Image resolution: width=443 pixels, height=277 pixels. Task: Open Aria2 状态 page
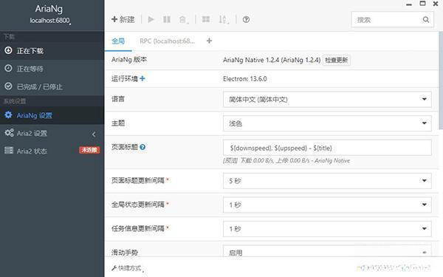52,151
